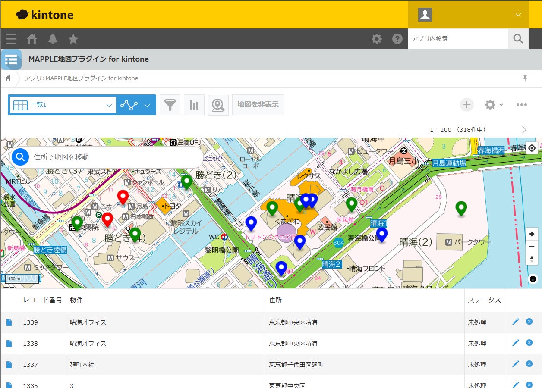Open the app settings gear dropdown
The height and width of the screenshot is (388, 542).
(x=494, y=105)
